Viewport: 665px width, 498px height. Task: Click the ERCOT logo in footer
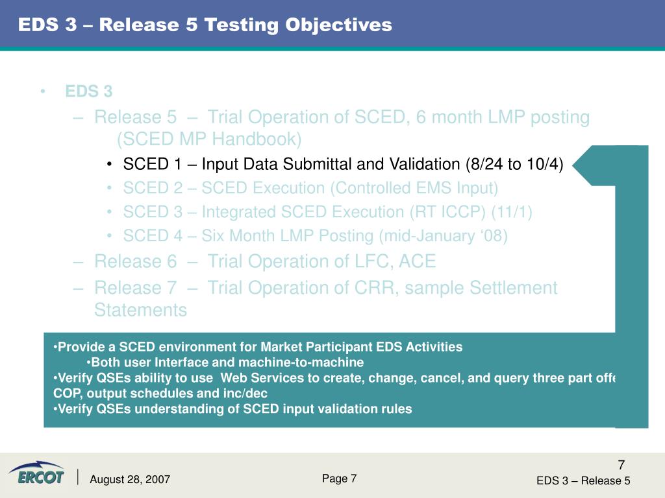tap(36, 473)
